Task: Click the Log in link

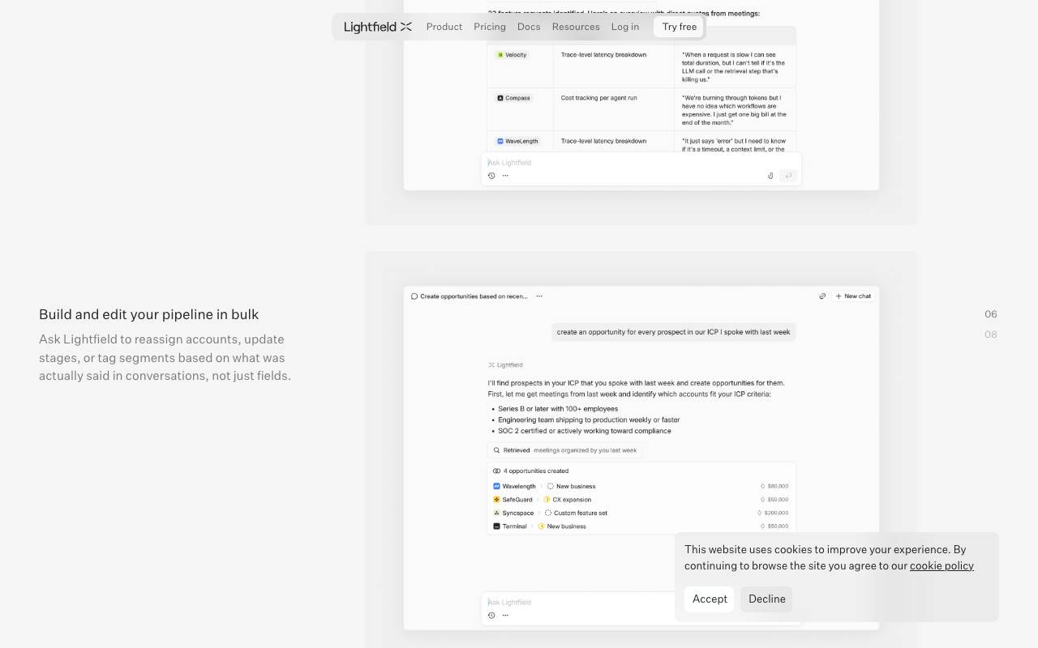Action: [x=625, y=27]
